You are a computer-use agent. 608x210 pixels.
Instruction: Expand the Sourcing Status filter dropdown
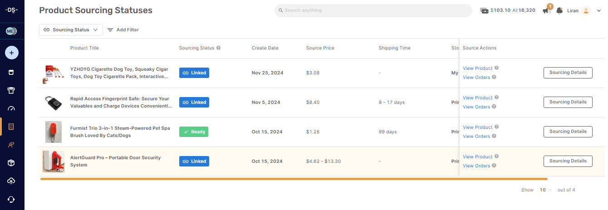click(71, 30)
